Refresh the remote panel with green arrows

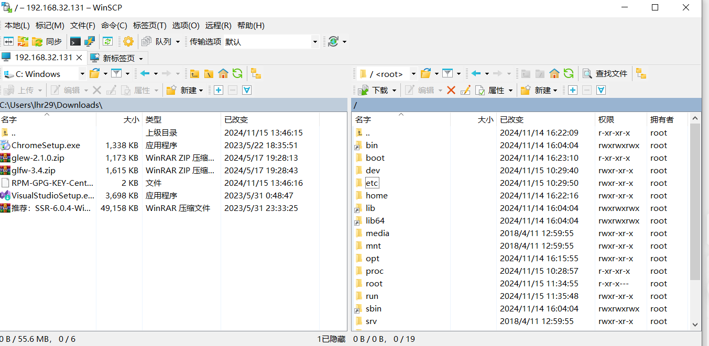(569, 74)
